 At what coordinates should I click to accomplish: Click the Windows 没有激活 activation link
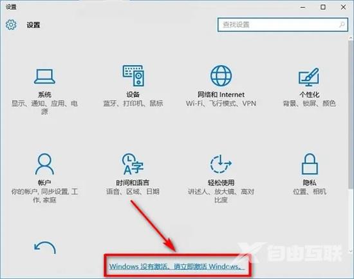pyautogui.click(x=177, y=266)
